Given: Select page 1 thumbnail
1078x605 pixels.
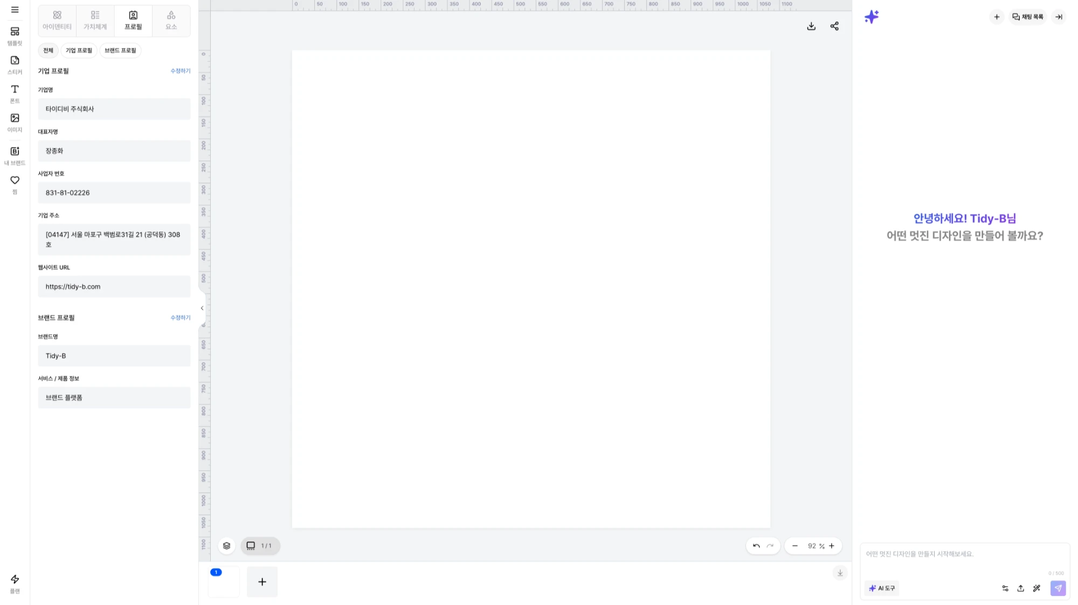Looking at the screenshot, I should click(224, 582).
